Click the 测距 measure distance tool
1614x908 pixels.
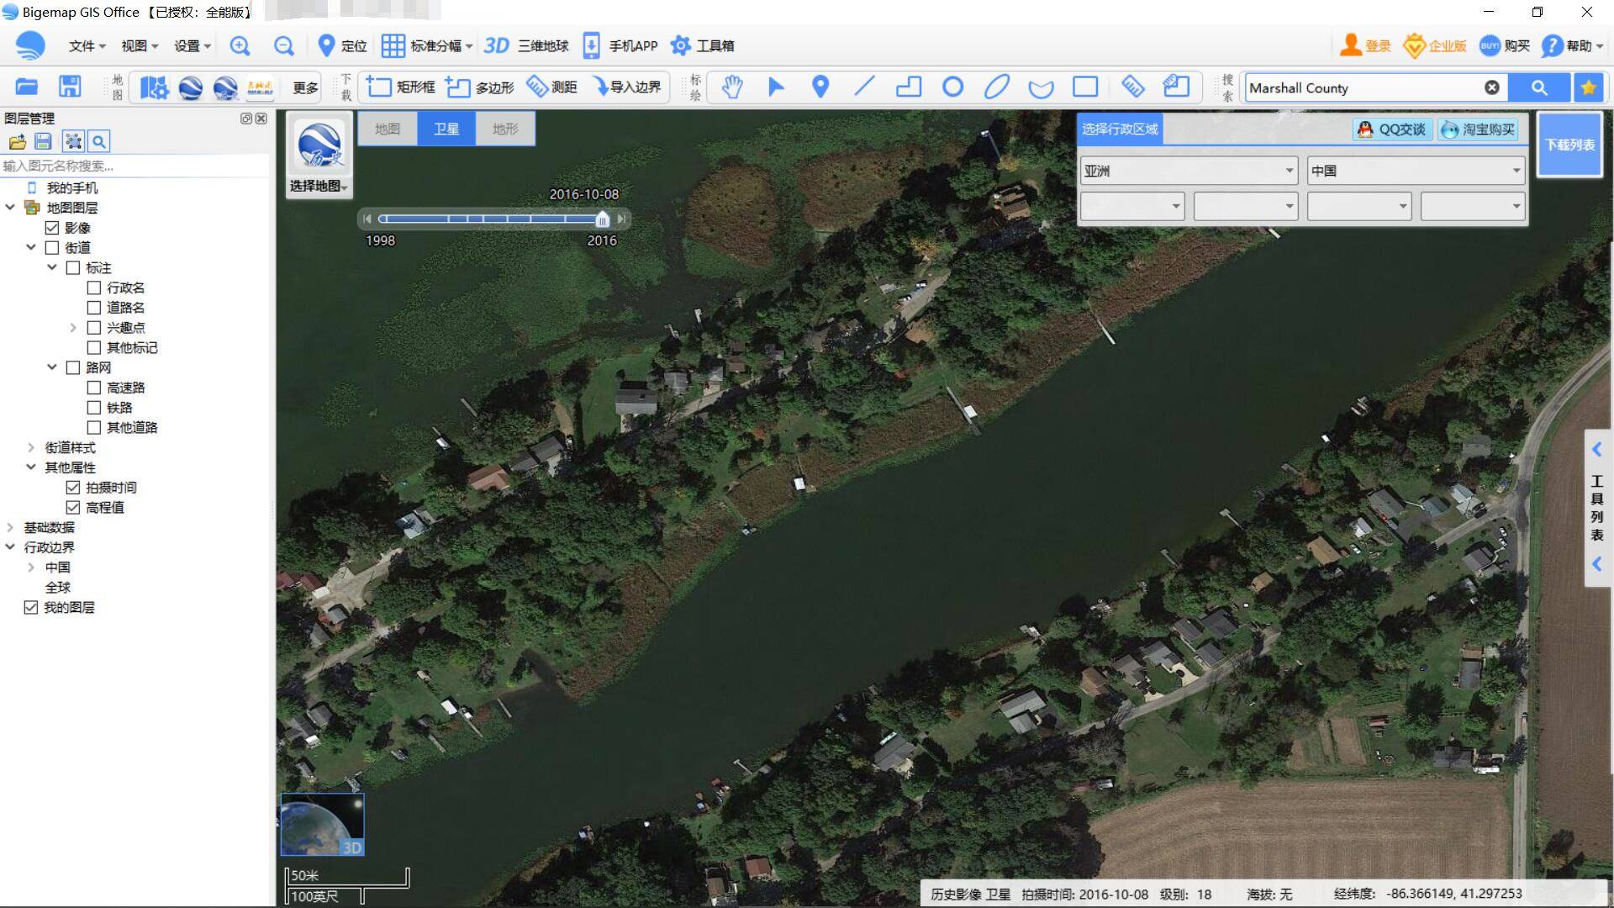coord(551,87)
